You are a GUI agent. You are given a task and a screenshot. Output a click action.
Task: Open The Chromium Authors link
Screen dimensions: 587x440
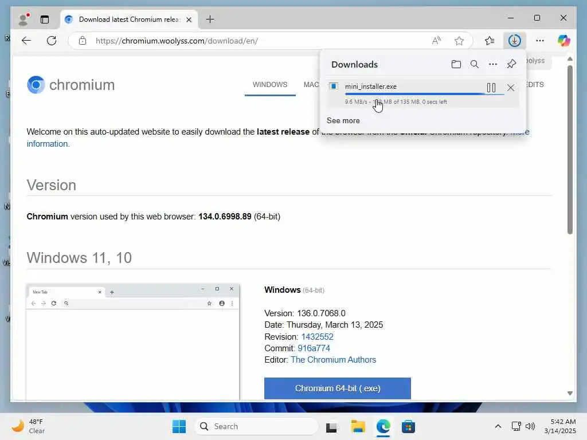click(x=333, y=360)
